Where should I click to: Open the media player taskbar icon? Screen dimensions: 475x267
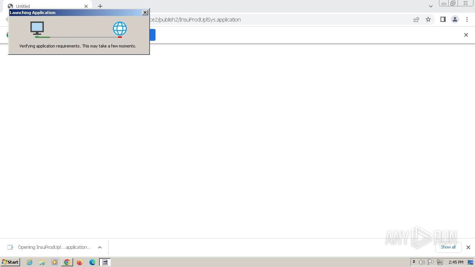point(55,262)
